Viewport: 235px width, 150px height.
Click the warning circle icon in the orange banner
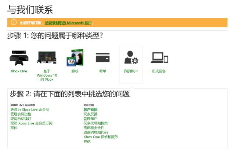[14, 23]
